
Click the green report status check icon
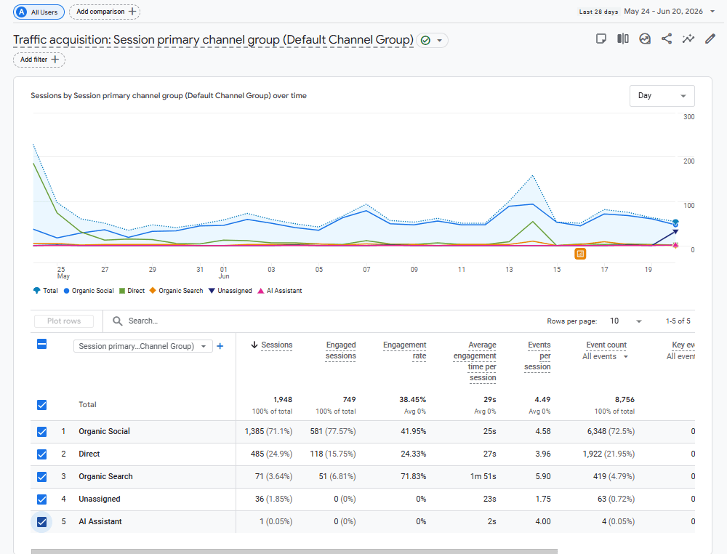click(x=425, y=40)
